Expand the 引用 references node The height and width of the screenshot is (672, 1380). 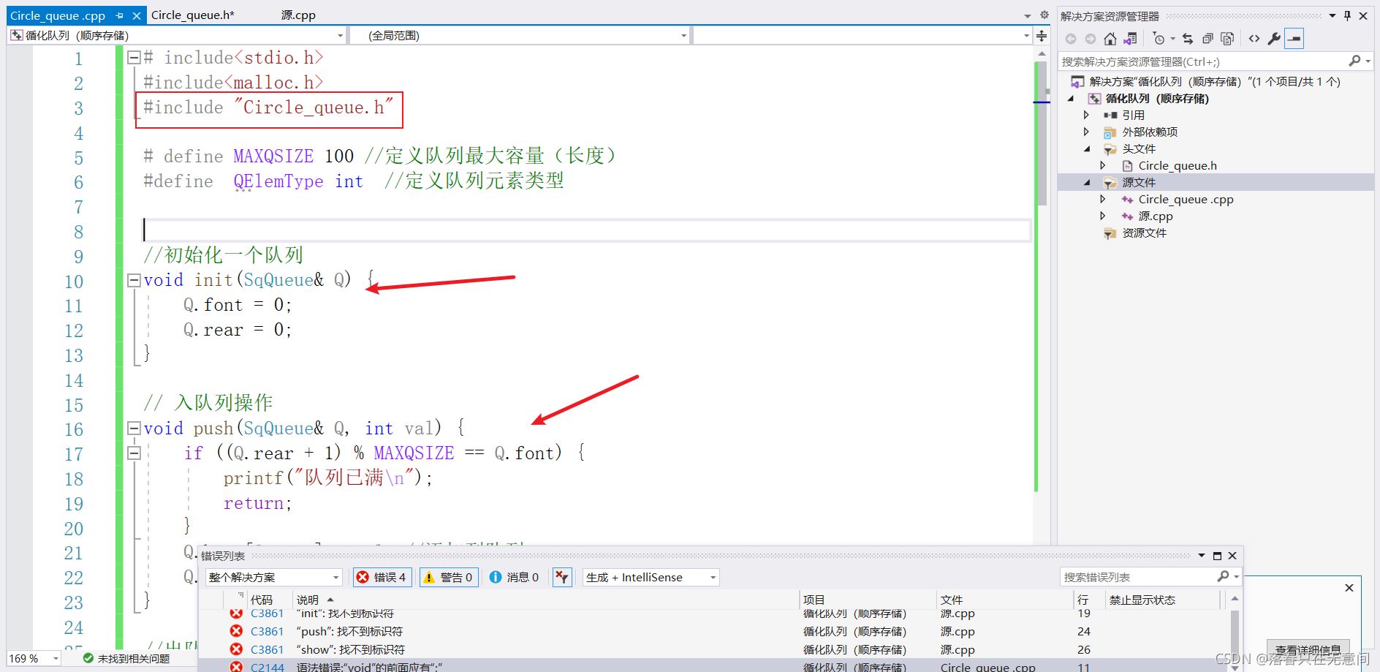pyautogui.click(x=1087, y=115)
